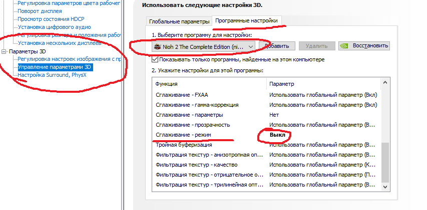This screenshot has width=427, height=210.
Task: Open 'Сглаживание - FXAA' parameter value
Action: [322, 95]
